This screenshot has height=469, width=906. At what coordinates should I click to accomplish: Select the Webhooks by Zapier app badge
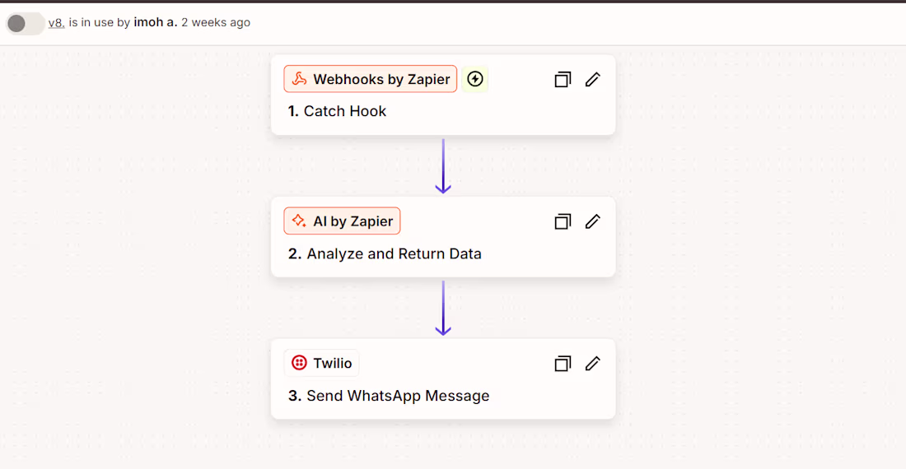click(x=371, y=79)
